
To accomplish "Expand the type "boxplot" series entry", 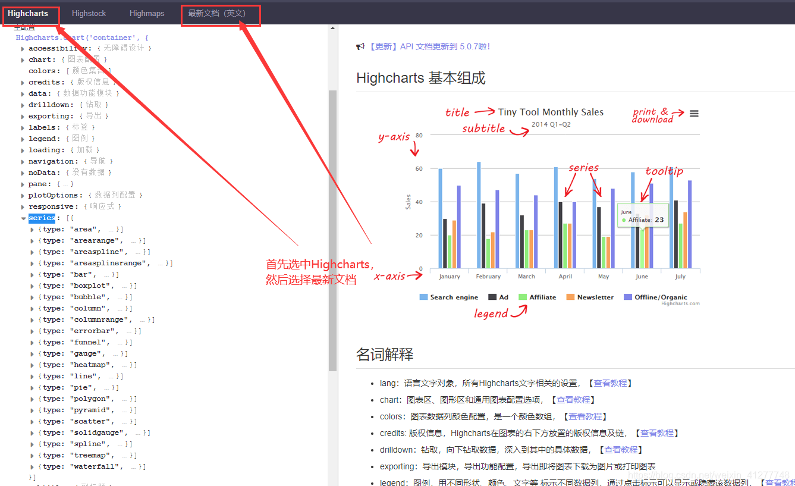I will (32, 286).
